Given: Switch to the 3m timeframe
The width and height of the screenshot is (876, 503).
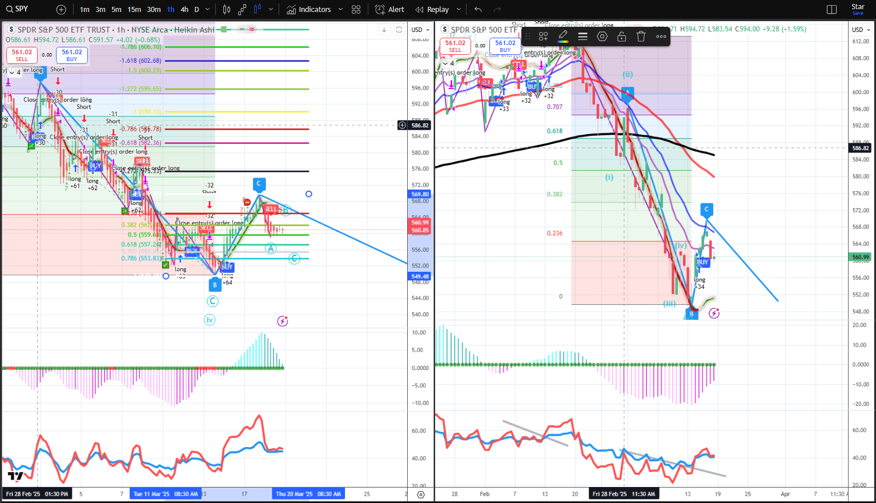Looking at the screenshot, I should tap(101, 10).
